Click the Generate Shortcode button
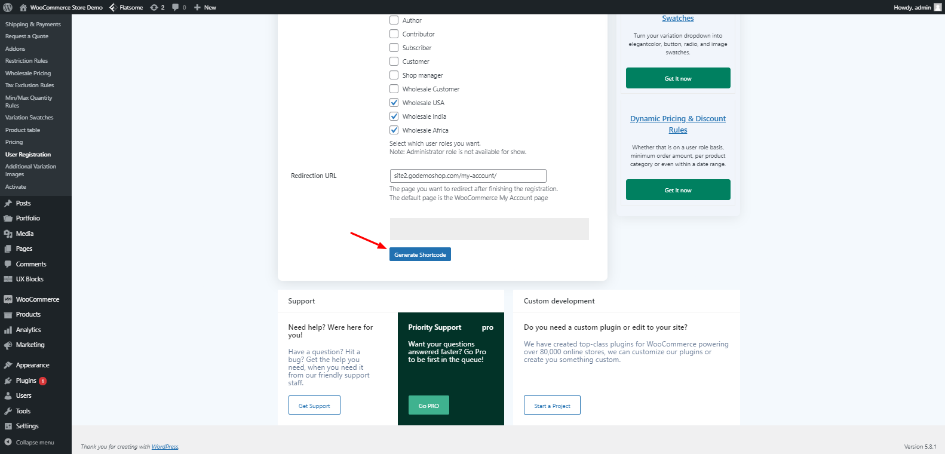The height and width of the screenshot is (454, 945). click(420, 254)
